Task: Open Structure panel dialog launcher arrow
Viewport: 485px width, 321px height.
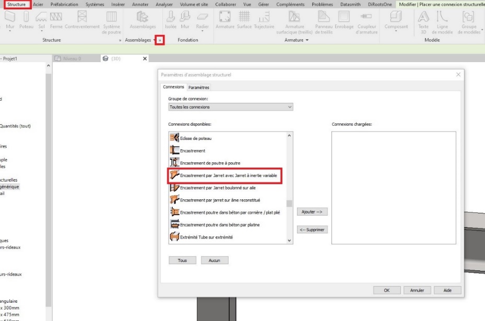Action: tap(120, 40)
